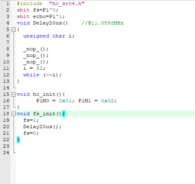Click line number 18 in the gutter
Screen dimensions: 195x184
(6, 114)
